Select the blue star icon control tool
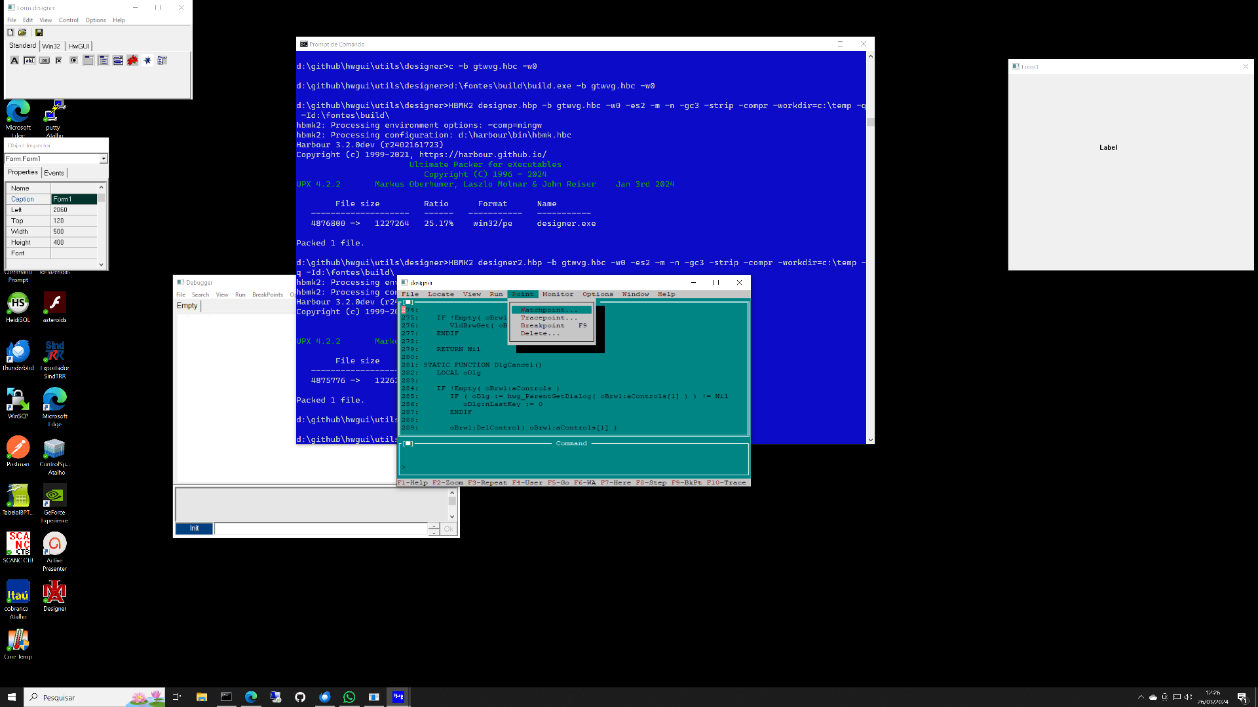 [x=147, y=60]
